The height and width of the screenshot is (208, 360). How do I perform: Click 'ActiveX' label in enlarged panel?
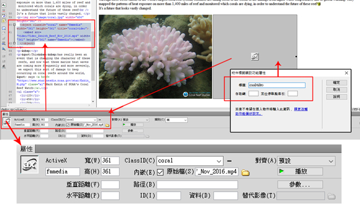click(56, 161)
